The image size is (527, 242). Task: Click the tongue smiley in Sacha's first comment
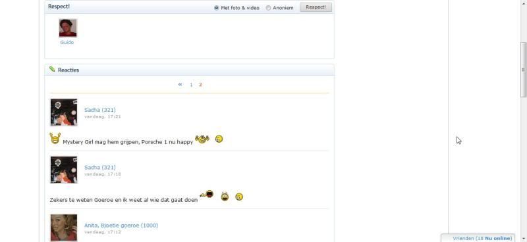[219, 139]
